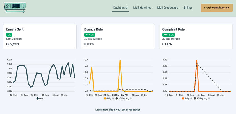
Task: Open Mail Credentials in navigation
Action: coord(167,8)
